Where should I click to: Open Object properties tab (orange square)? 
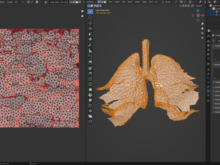pos(209,70)
